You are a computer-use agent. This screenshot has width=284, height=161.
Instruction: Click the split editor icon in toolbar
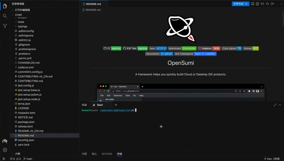(258, 4)
